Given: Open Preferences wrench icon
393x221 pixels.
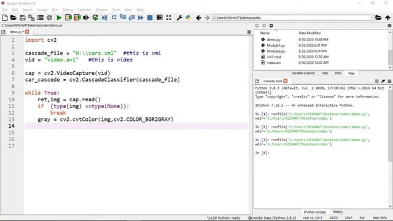Looking at the screenshot, I should pyautogui.click(x=179, y=18).
